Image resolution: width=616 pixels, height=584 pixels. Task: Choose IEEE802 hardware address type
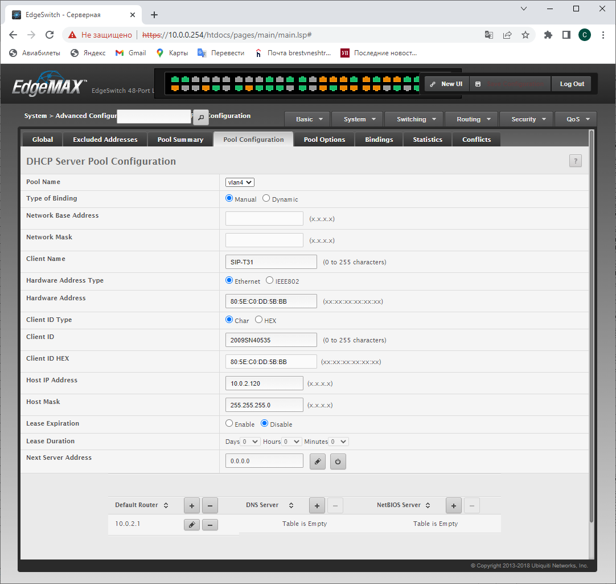pyautogui.click(x=270, y=280)
